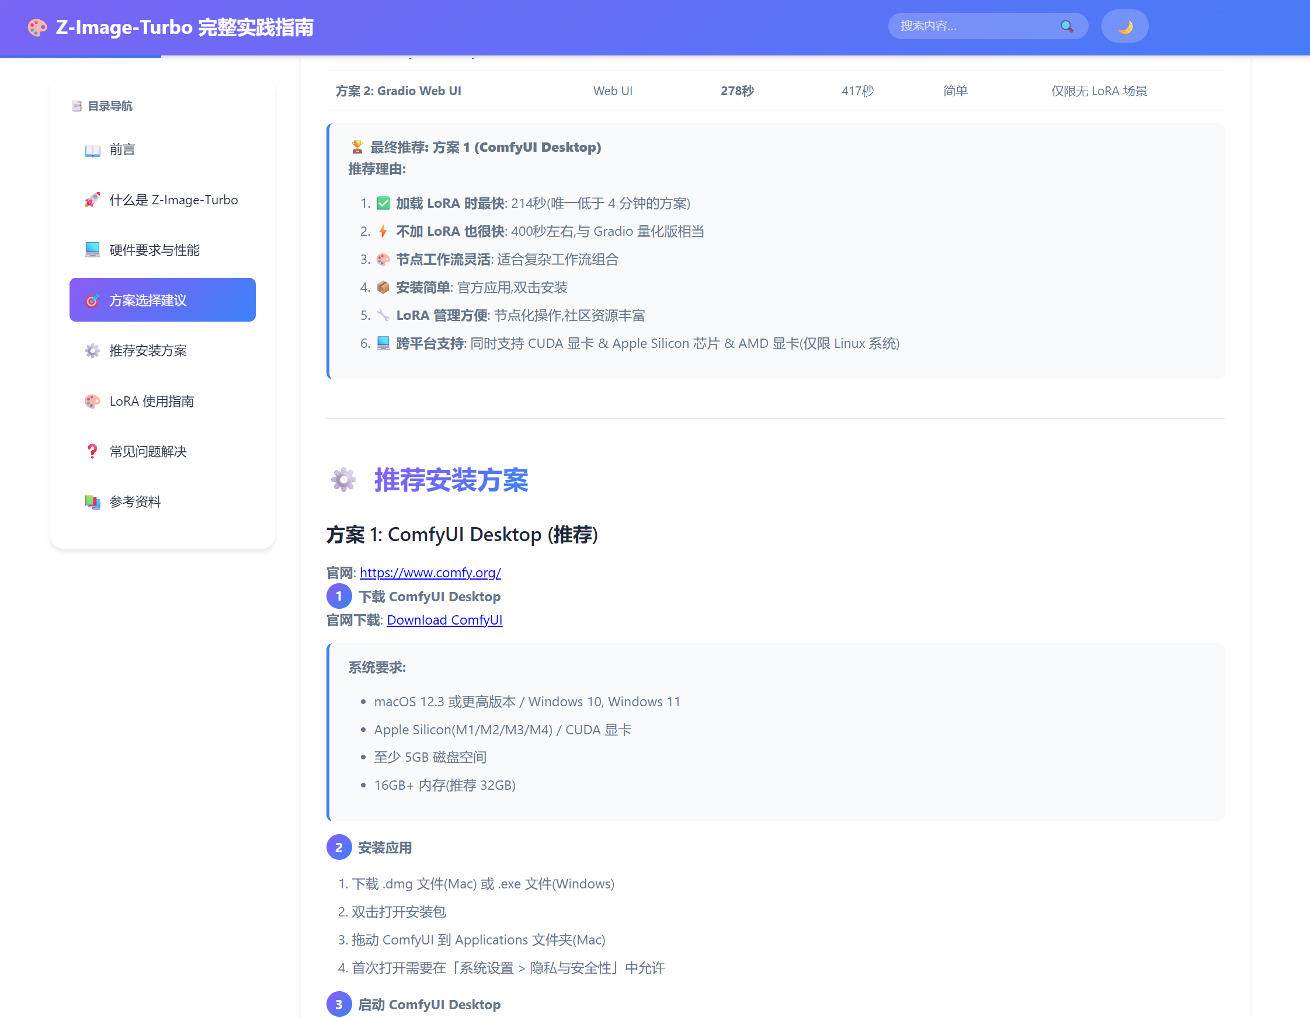Image resolution: width=1310 pixels, height=1018 pixels.
Task: Click the step 下载 ComfyUI Desktop label
Action: coord(429,597)
